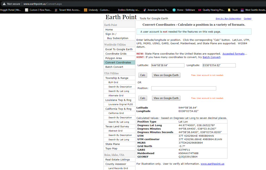
Task: Select MGRS value 37TDK2629680864
Action: point(190,143)
